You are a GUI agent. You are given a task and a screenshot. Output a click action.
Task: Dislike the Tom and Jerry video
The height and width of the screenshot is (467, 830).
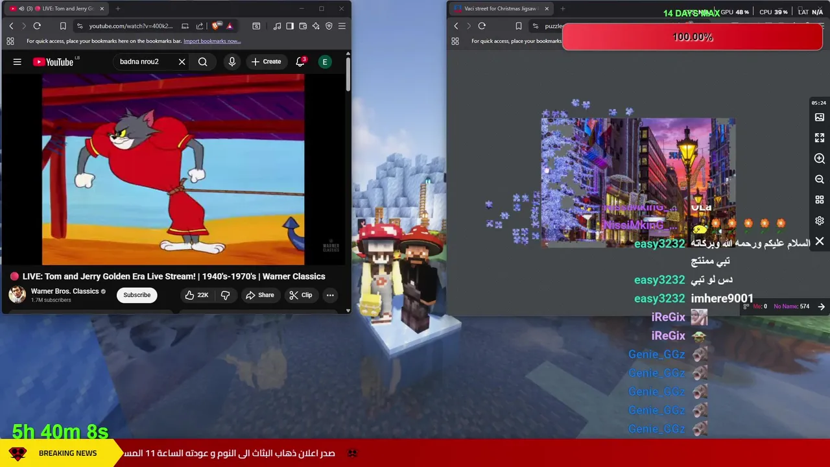tap(225, 295)
